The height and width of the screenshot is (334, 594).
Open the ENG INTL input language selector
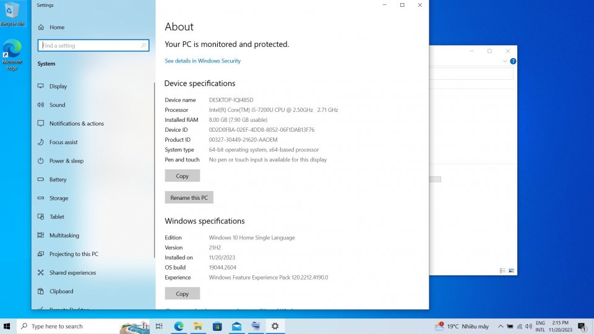[x=540, y=326]
